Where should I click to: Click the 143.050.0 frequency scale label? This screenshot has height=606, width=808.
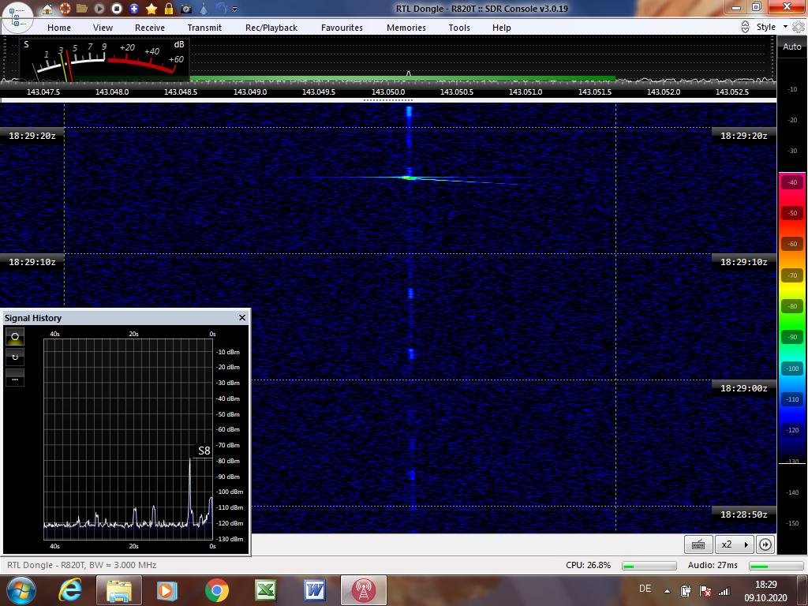click(x=388, y=92)
